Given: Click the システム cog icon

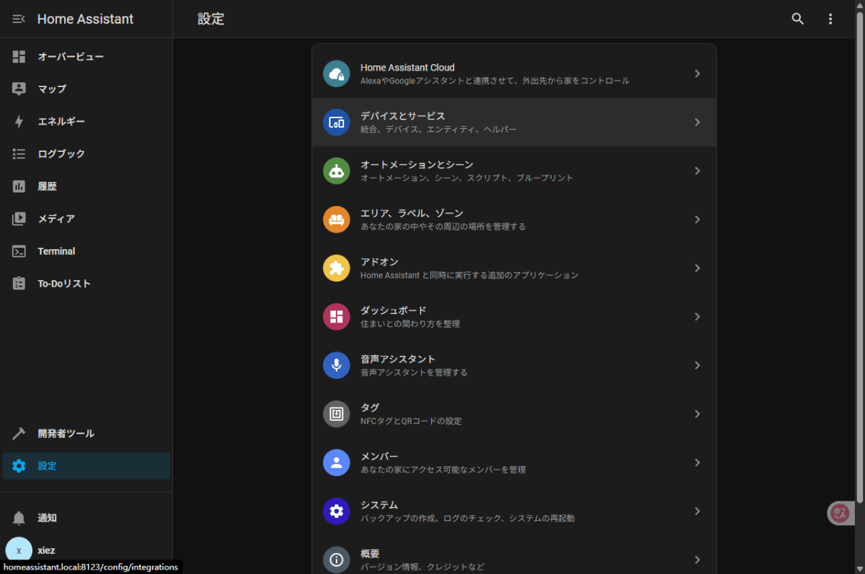Looking at the screenshot, I should (337, 511).
